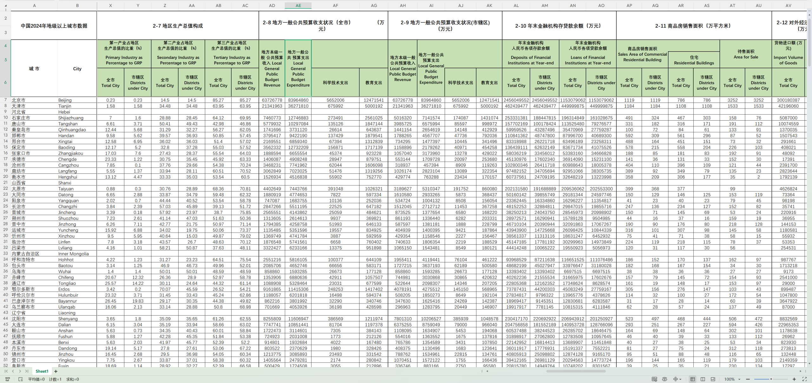Click the next sheet arrow
The height and width of the screenshot is (383, 812).
pos(20,371)
